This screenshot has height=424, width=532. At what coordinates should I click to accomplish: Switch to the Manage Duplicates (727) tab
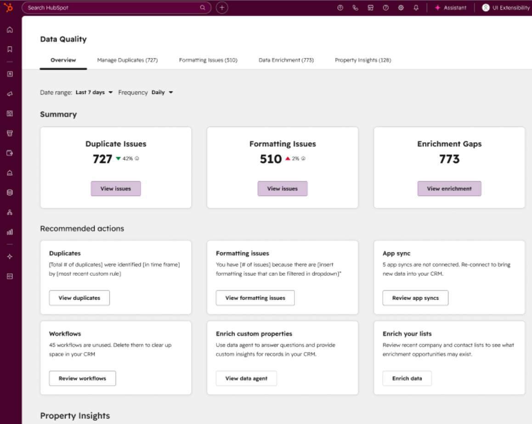point(127,60)
